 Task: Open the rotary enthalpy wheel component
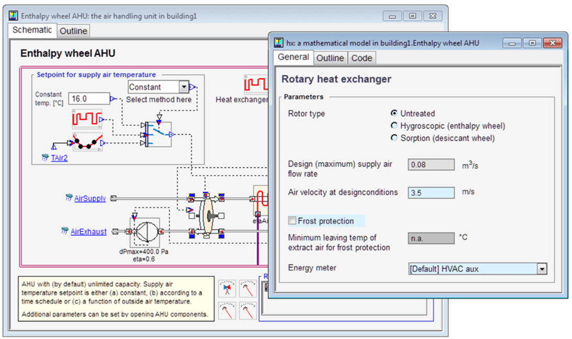point(210,216)
